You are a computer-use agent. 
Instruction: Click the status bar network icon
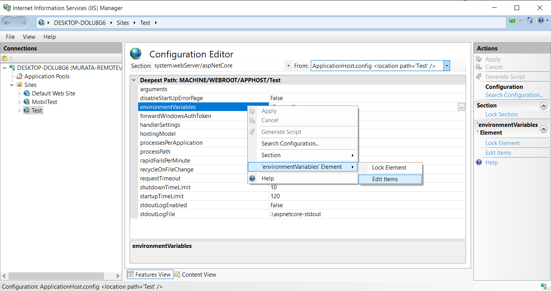pos(544,286)
